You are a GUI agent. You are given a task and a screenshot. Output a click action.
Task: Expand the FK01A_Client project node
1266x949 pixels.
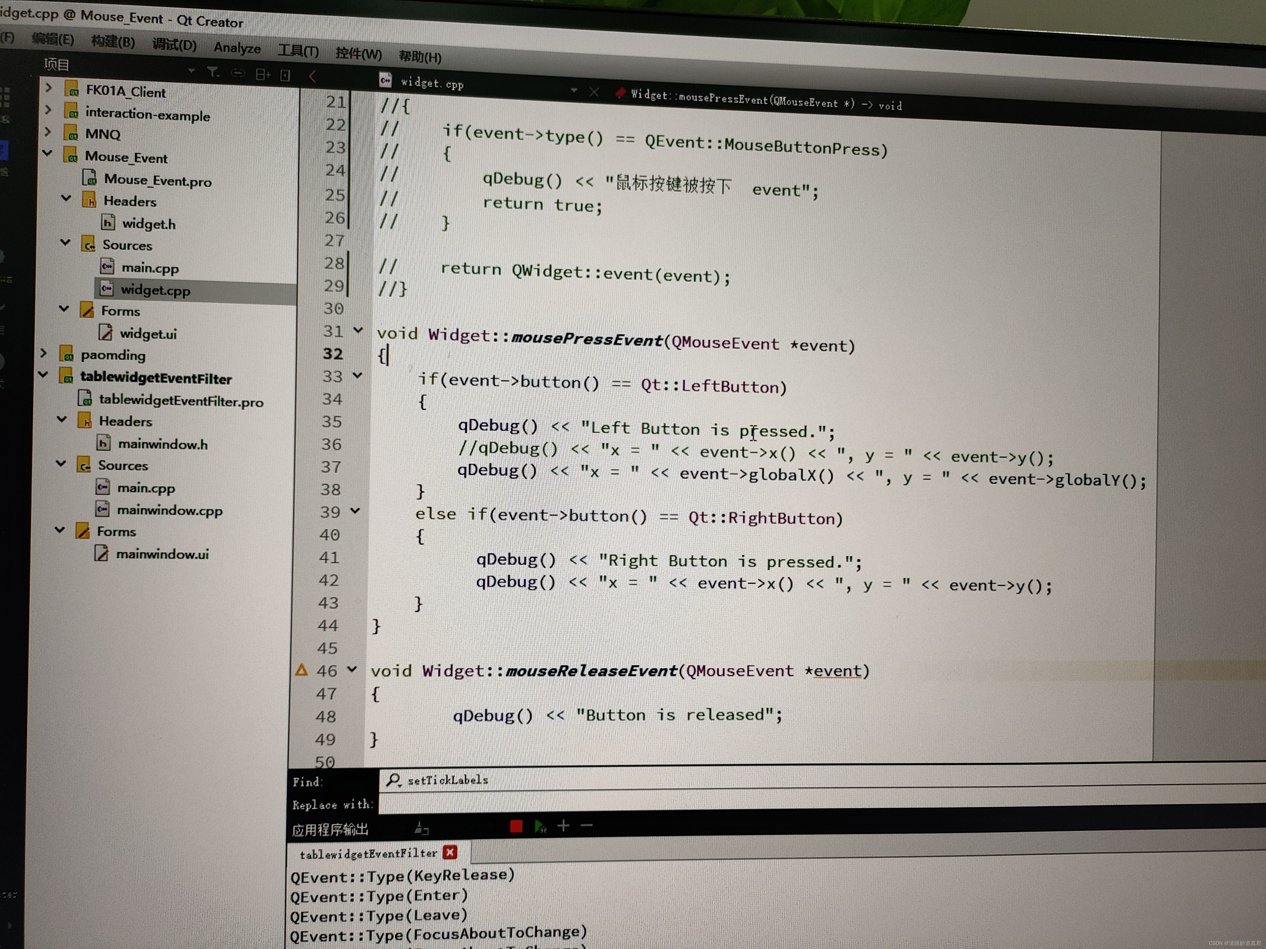click(49, 88)
